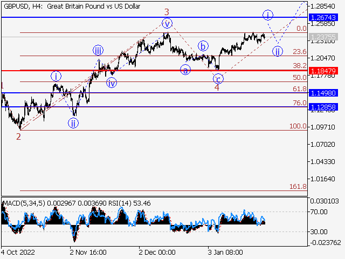
Task: Click the gray 1.23755 current price label
Action: [323, 37]
